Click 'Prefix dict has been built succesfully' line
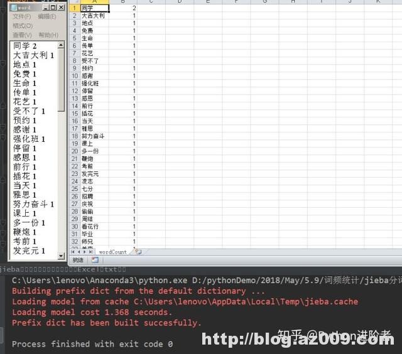This screenshot has height=354, width=402. coord(107,323)
